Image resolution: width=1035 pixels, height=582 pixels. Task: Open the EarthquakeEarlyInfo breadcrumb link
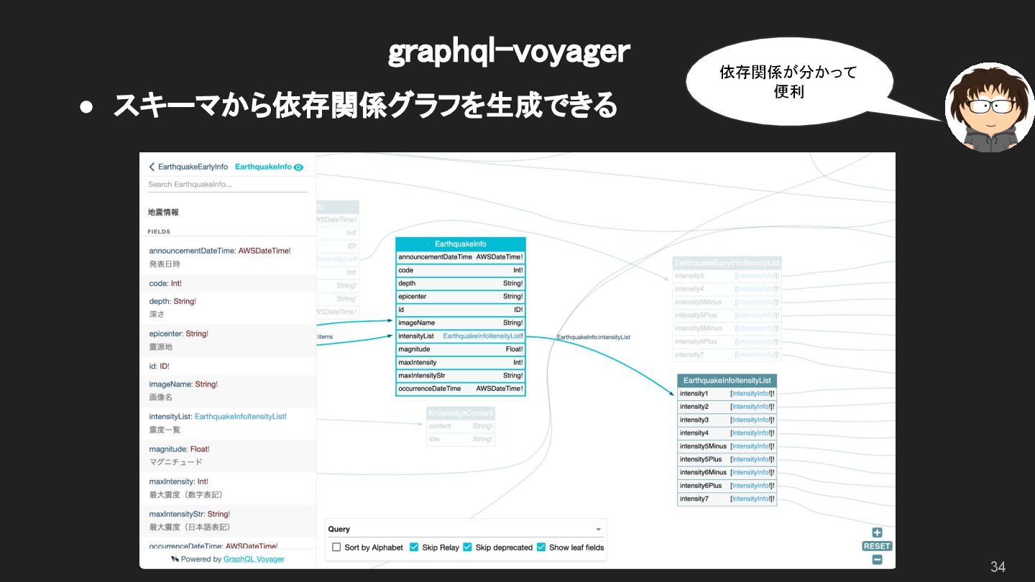coord(193,167)
